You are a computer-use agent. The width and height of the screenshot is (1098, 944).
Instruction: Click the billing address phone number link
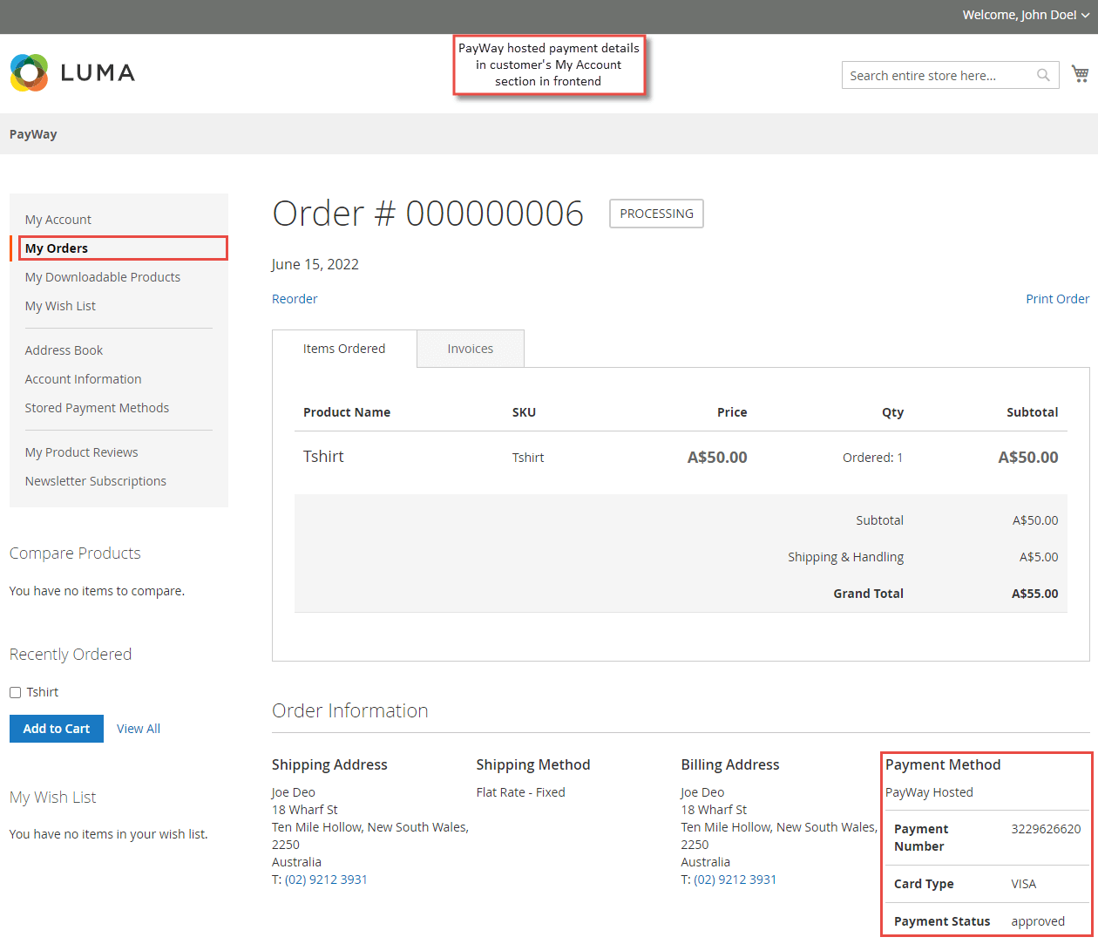point(735,879)
